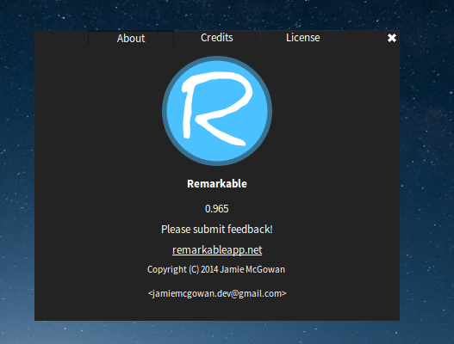
Task: Click the jamiemcgowan.dev@gmail.com email address
Action: (217, 293)
